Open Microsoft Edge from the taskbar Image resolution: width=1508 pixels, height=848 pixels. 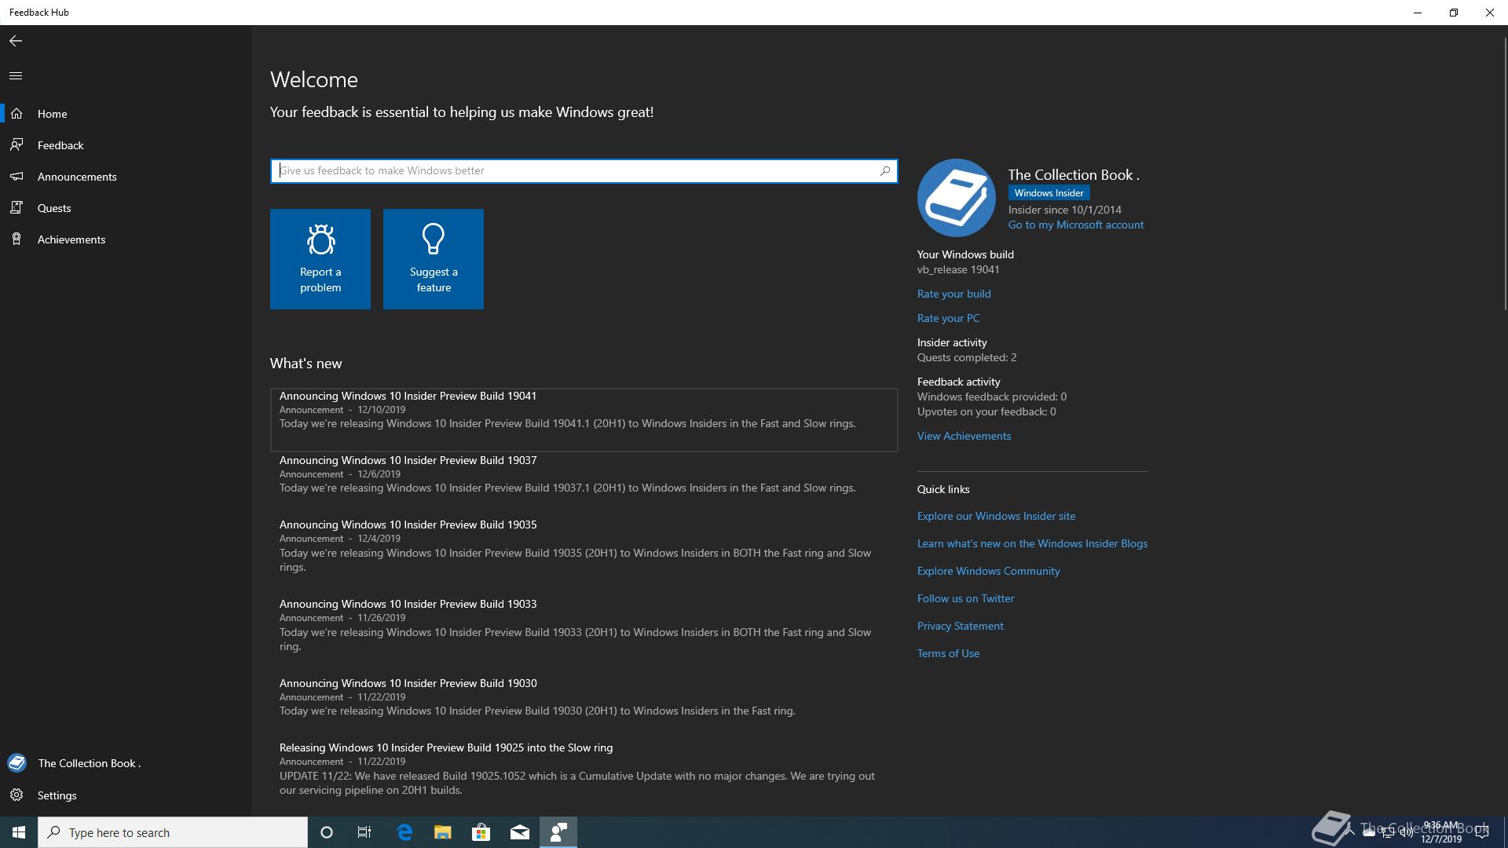click(x=404, y=832)
